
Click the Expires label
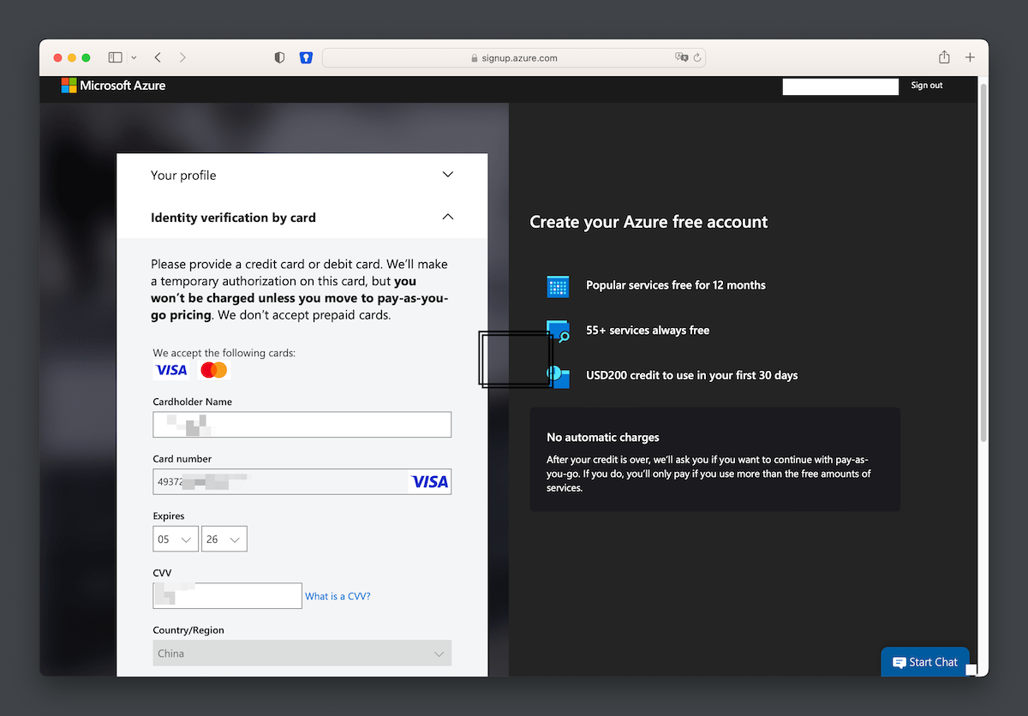click(169, 516)
